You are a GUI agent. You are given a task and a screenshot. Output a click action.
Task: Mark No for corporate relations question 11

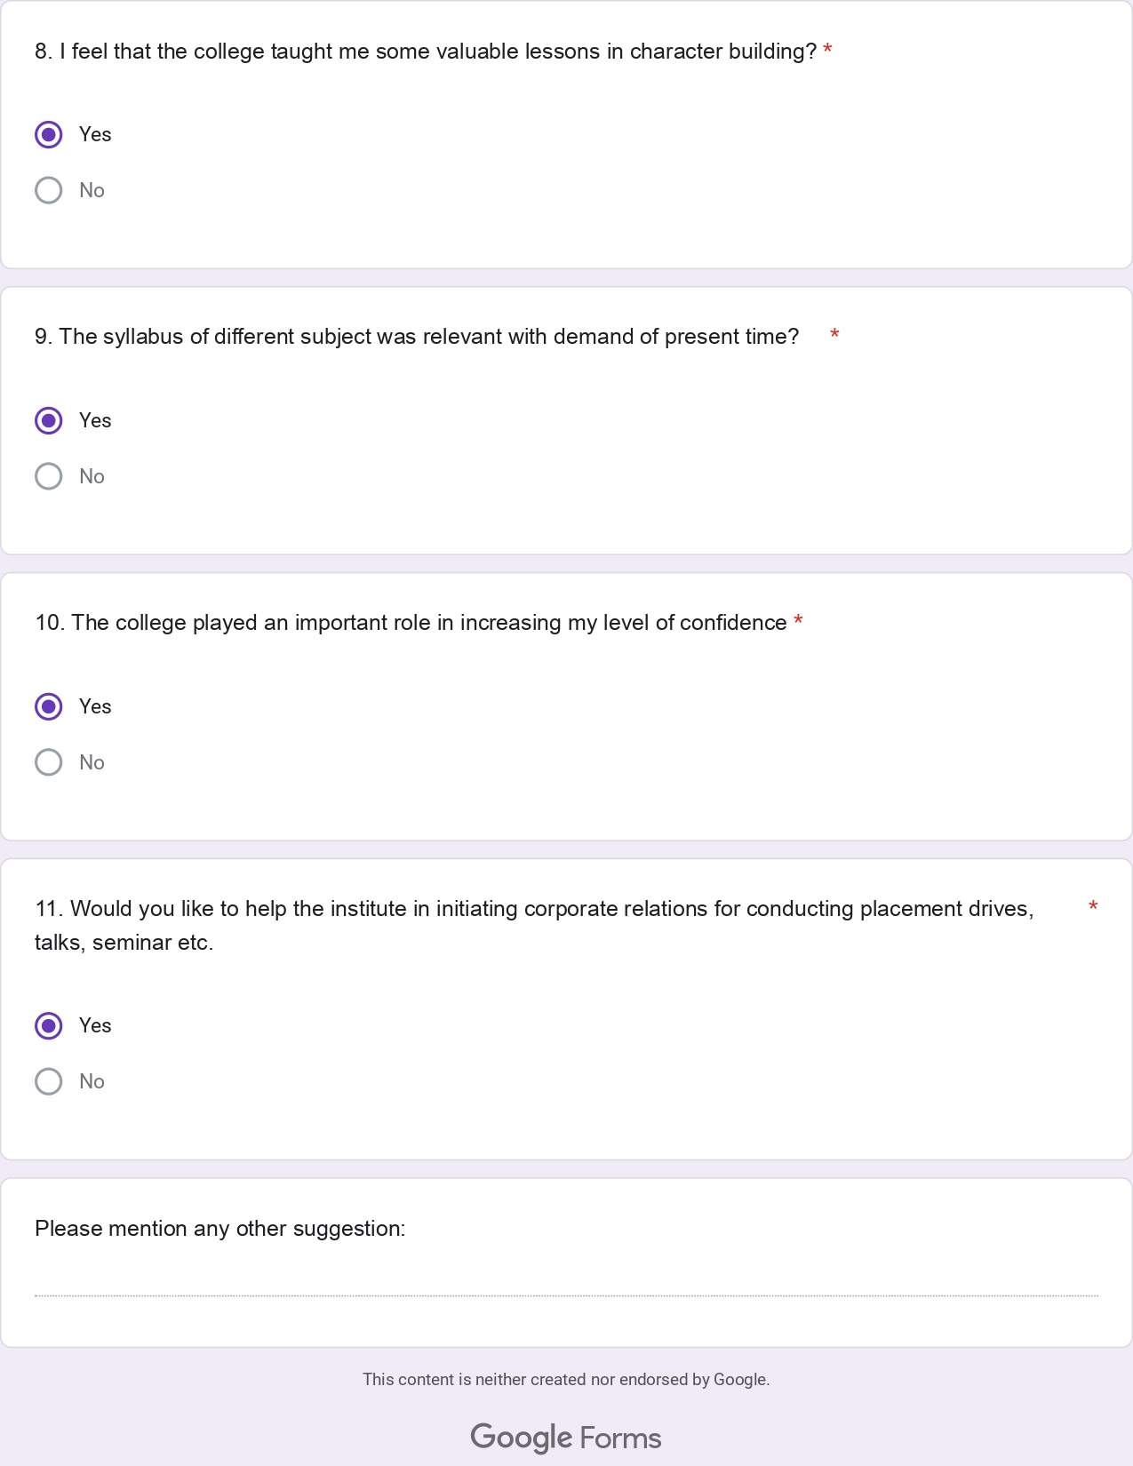click(49, 1081)
